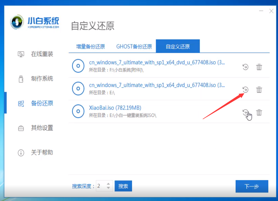Click the 小白系统 logo
Viewport: 278px width, 201px height.
click(x=35, y=23)
